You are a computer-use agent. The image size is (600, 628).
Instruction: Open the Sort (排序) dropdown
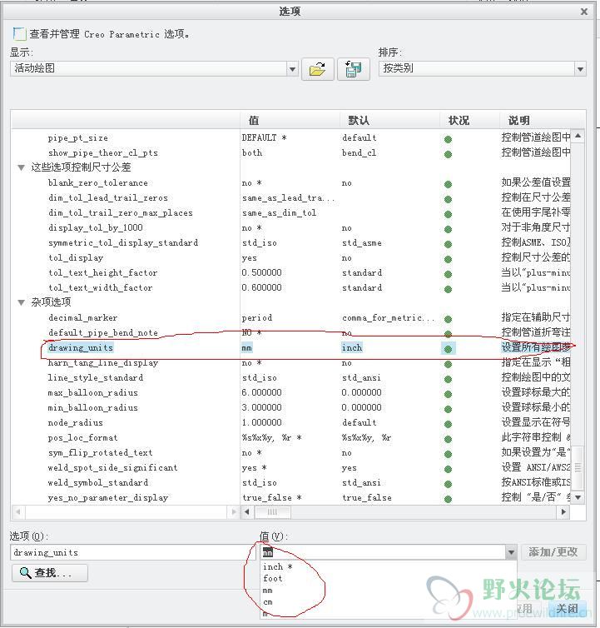tap(580, 69)
